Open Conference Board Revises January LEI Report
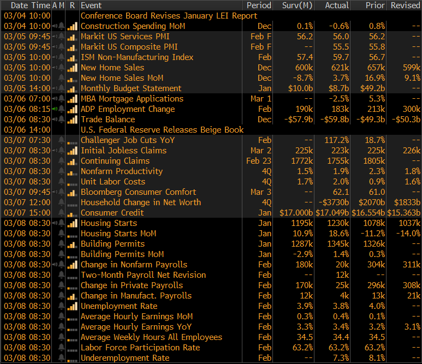Screen dimensions: 422x364 (x=169, y=16)
